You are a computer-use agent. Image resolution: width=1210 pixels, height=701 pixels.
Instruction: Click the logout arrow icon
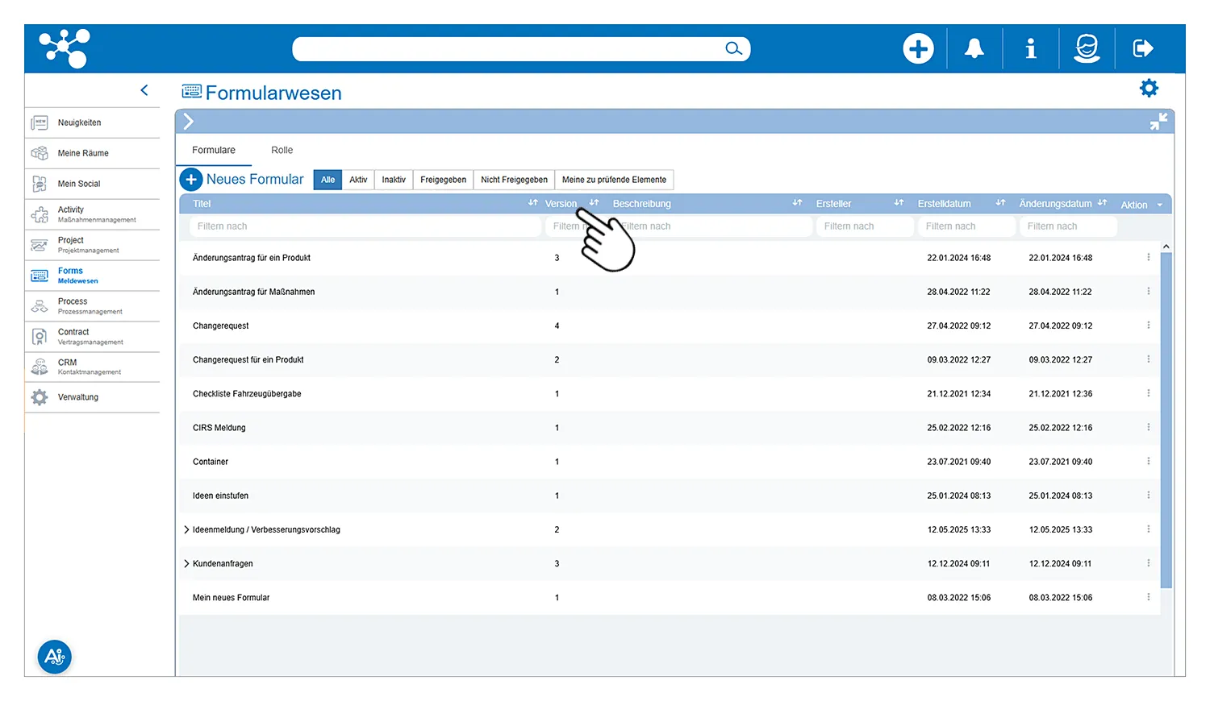coord(1142,49)
